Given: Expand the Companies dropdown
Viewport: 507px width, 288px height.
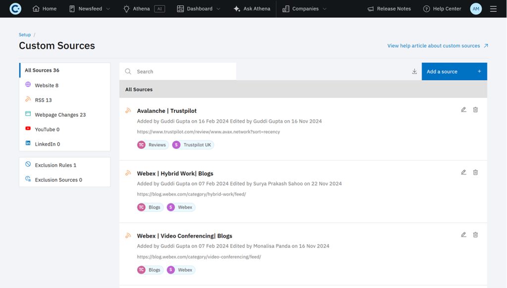Looking at the screenshot, I should 304,8.
